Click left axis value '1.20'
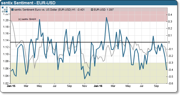 click(6, 20)
